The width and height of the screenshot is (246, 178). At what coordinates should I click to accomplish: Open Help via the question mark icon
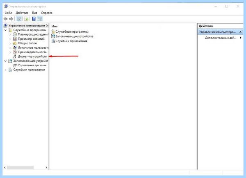tap(34, 19)
